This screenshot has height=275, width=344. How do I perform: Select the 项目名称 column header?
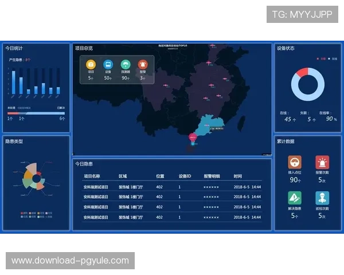tap(92, 176)
